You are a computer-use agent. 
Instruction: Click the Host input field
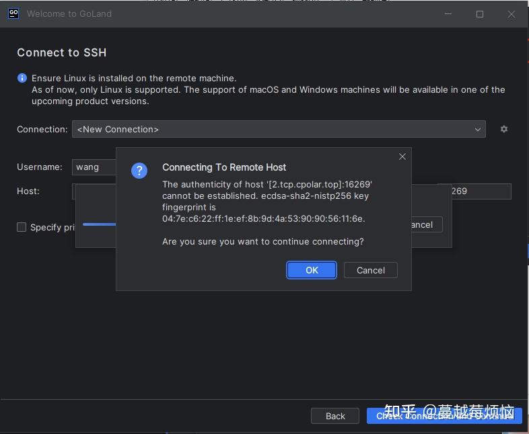pos(94,191)
